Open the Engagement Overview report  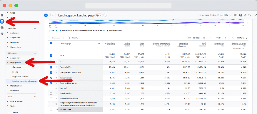pos(16,67)
